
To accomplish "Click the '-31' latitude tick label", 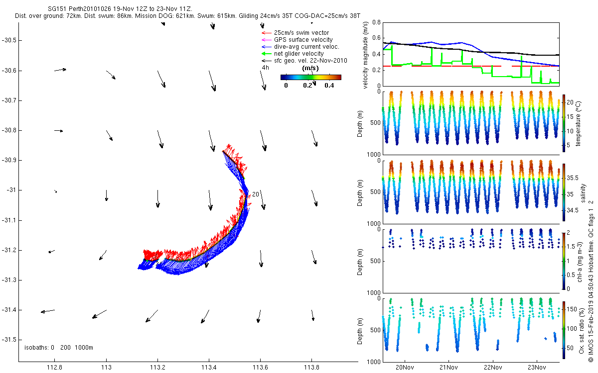I will click(11, 190).
